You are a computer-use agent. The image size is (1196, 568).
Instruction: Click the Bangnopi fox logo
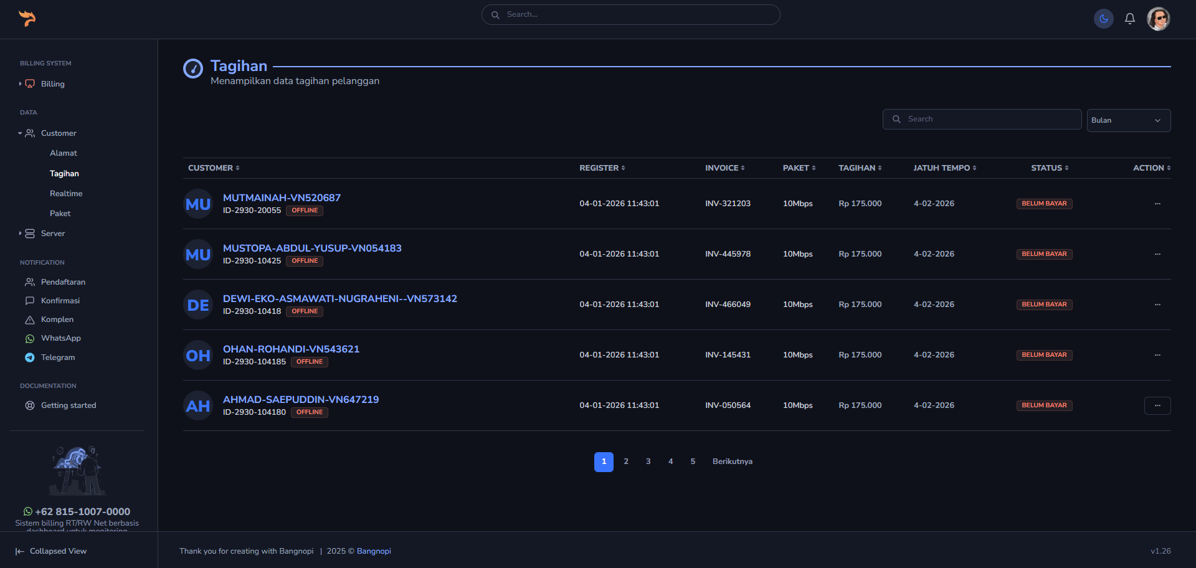click(27, 19)
